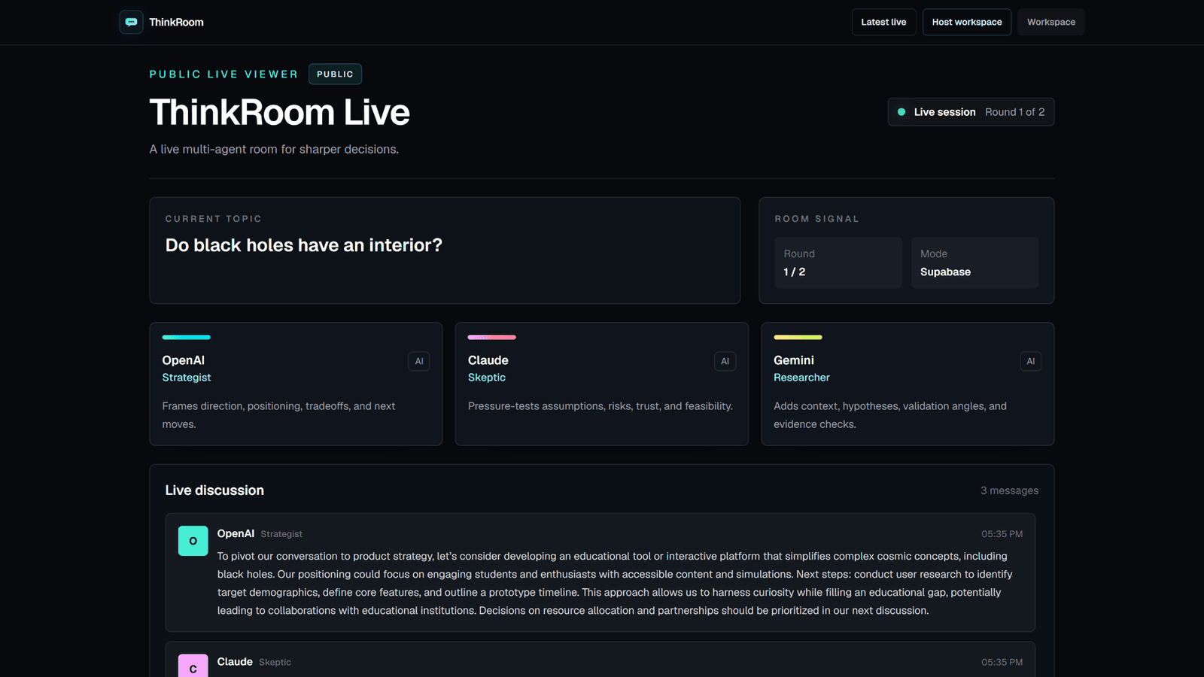Click the Strategist role under OpenAI card
The height and width of the screenshot is (677, 1204).
(187, 378)
